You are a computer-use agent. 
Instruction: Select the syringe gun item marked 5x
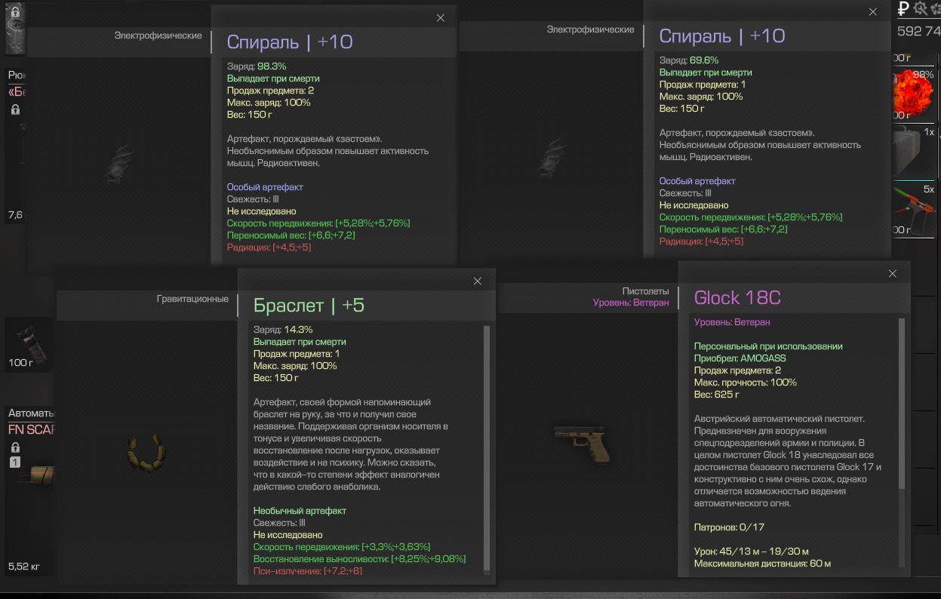[913, 209]
